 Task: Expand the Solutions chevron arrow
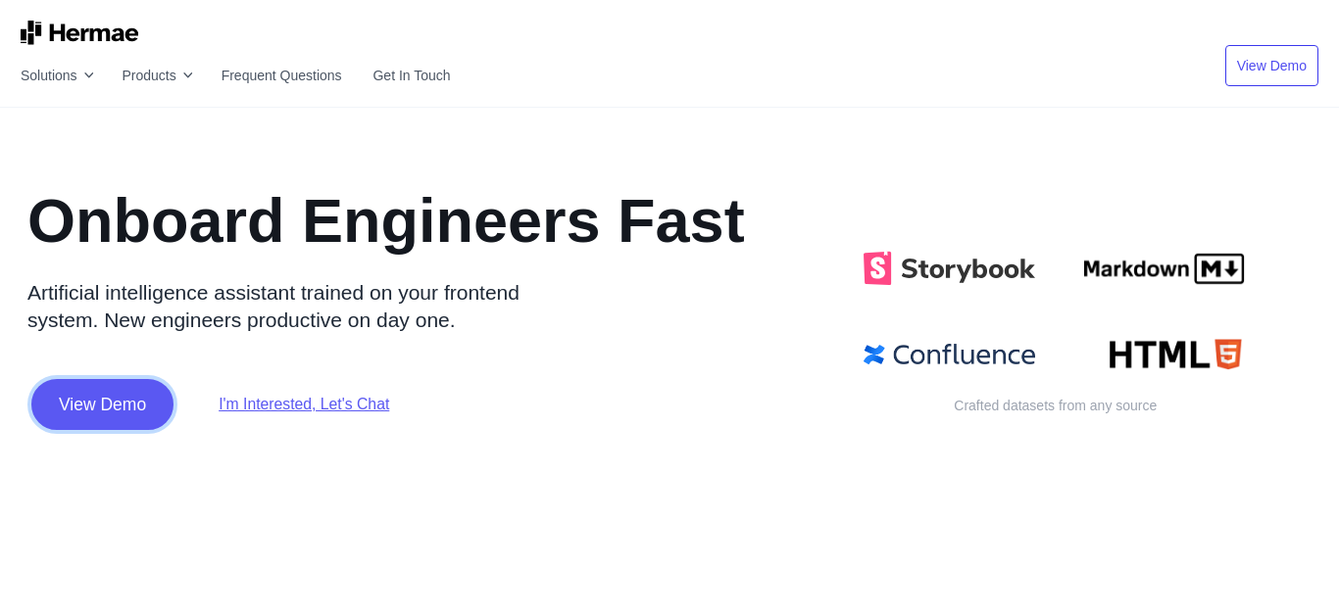click(x=88, y=75)
